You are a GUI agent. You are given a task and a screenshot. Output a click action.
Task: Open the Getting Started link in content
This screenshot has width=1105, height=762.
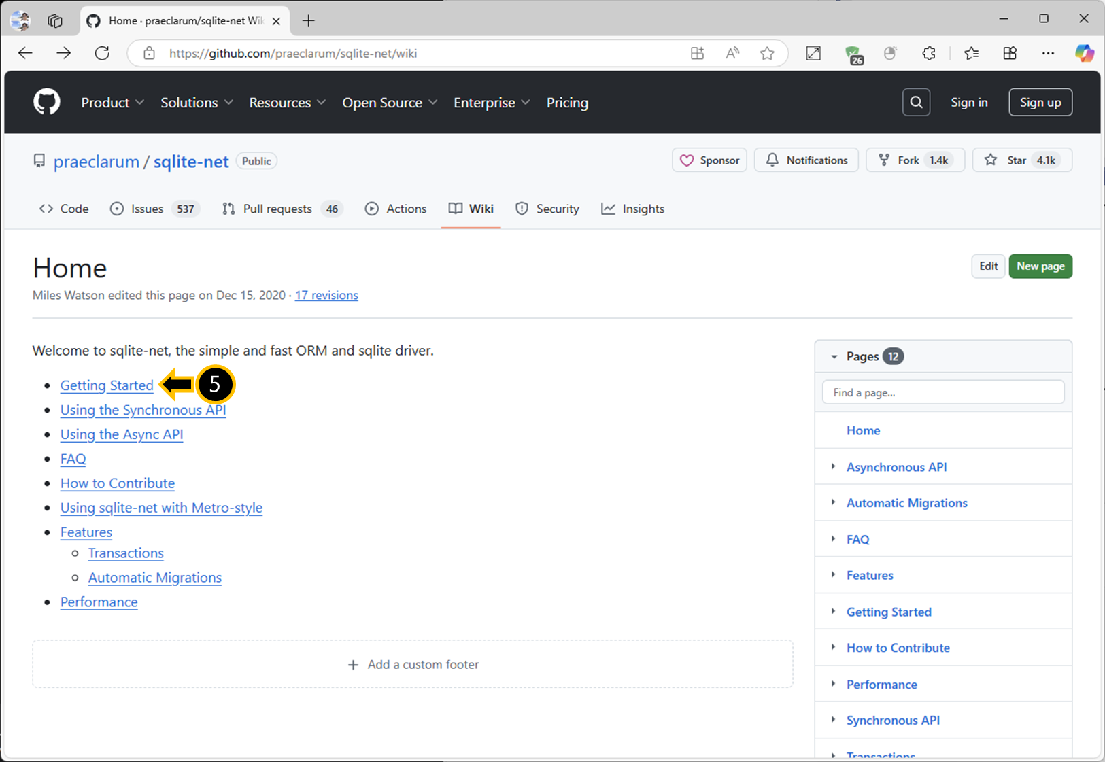click(107, 385)
